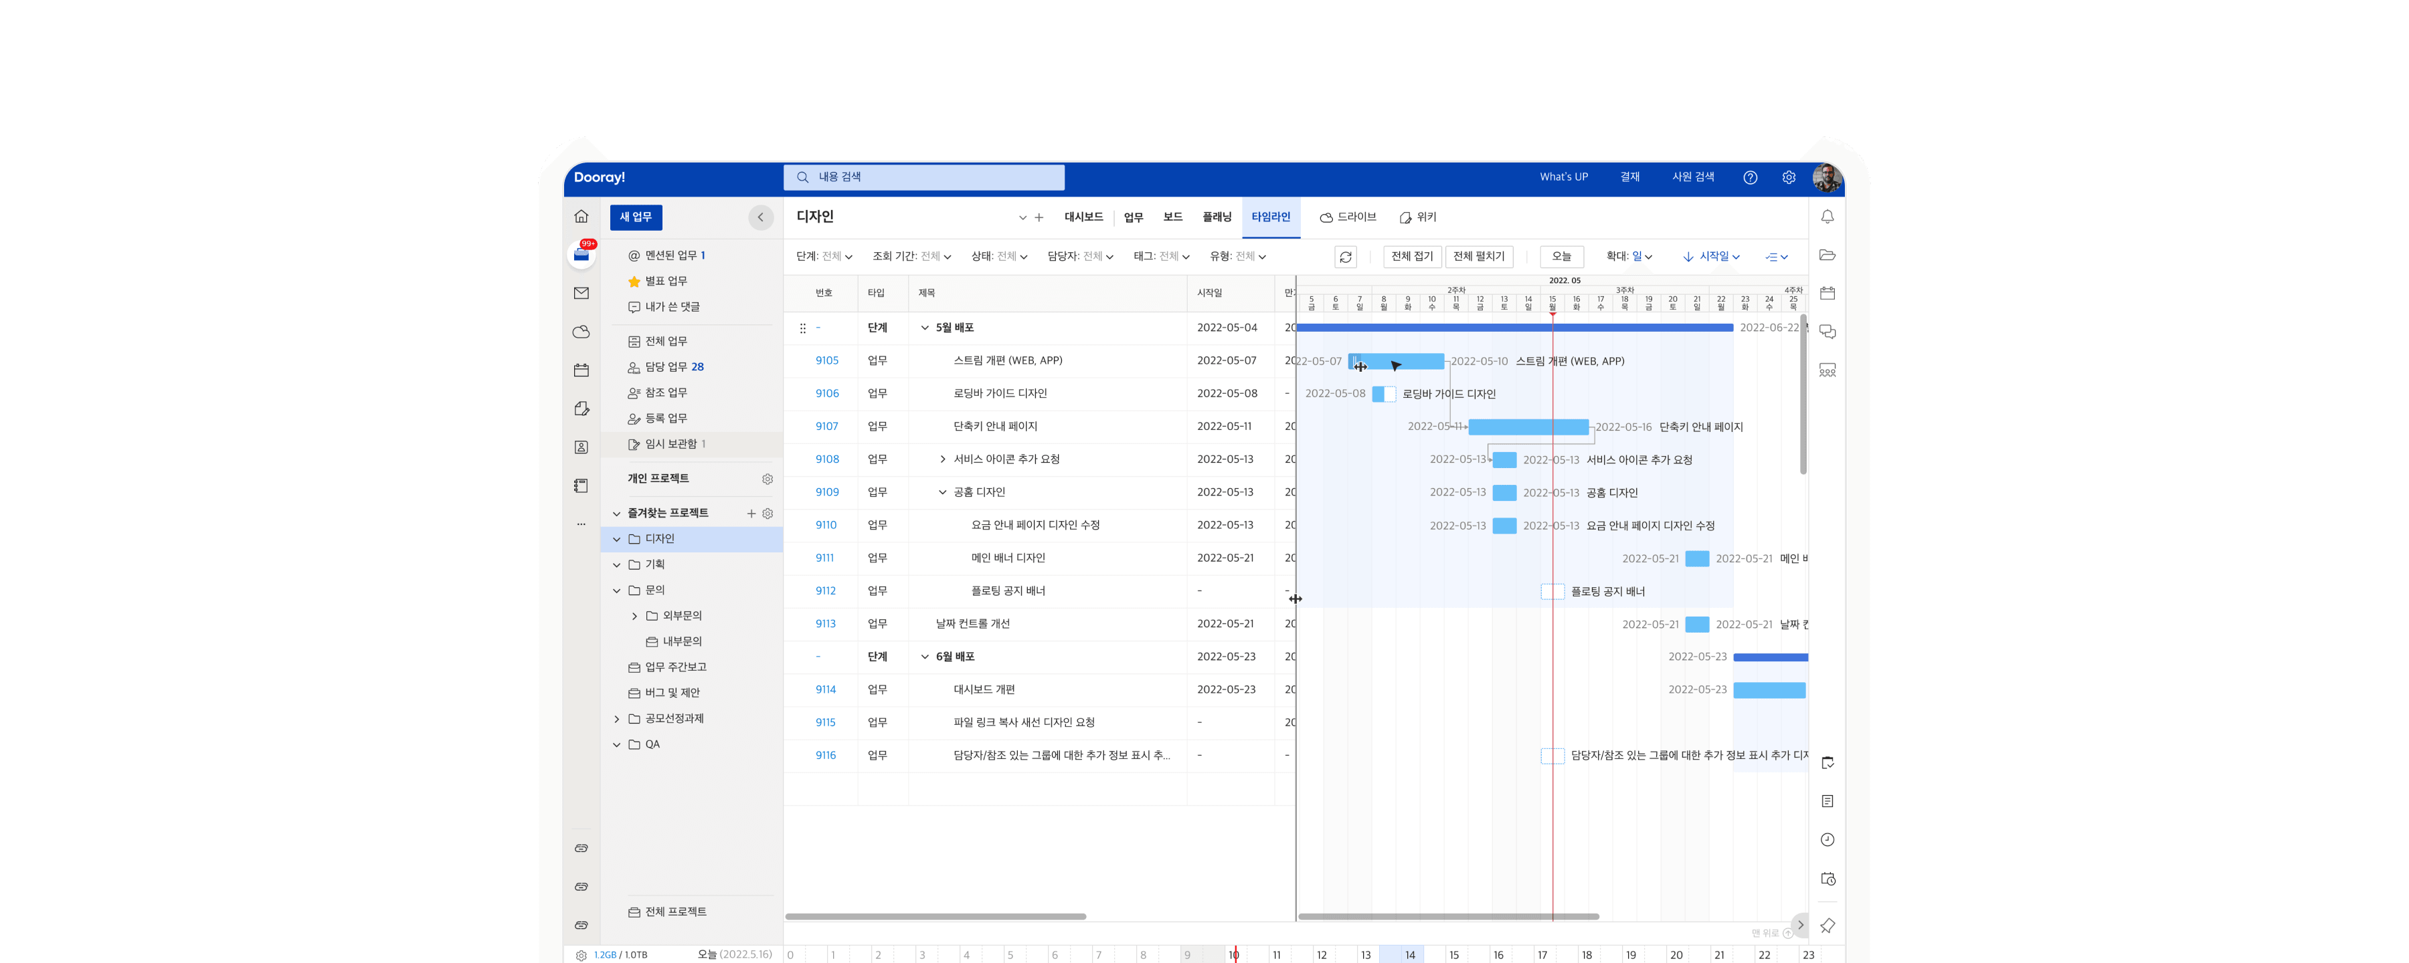Click the refresh icon in timeline toolbar
The width and height of the screenshot is (2409, 963).
tap(1345, 256)
